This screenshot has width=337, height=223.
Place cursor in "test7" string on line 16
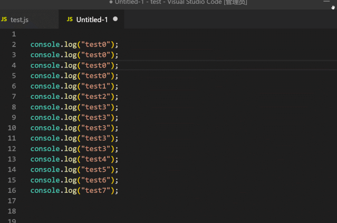click(96, 190)
